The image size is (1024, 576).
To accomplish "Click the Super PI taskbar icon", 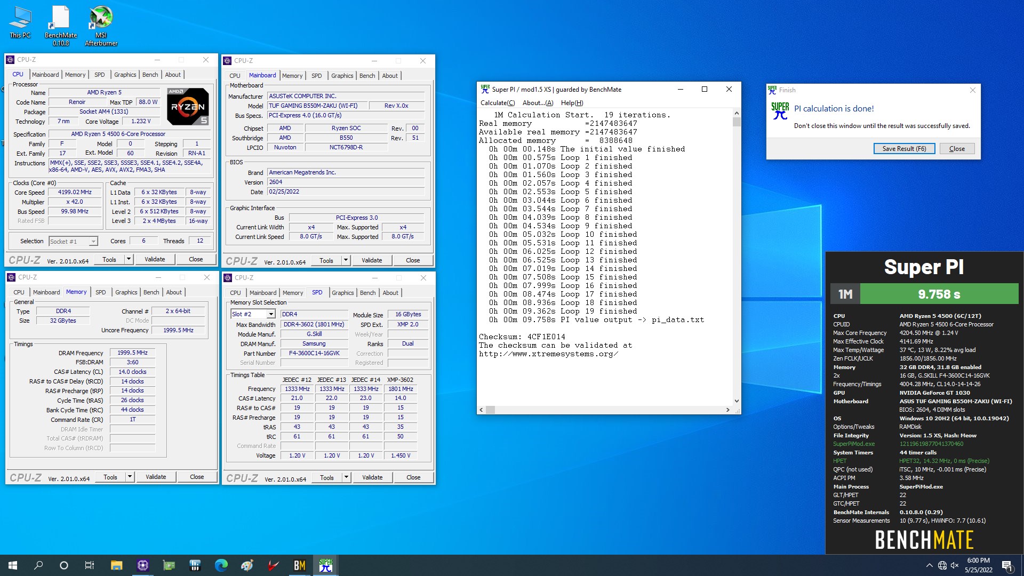I will [325, 565].
